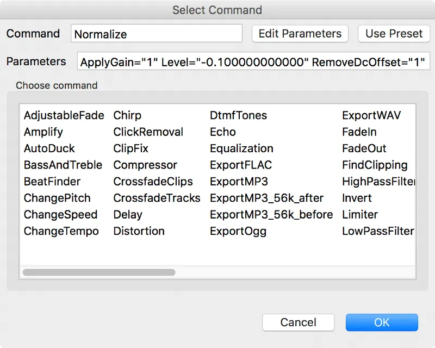435x348 pixels.
Task: Select the ChangePitch command
Action: 57,198
